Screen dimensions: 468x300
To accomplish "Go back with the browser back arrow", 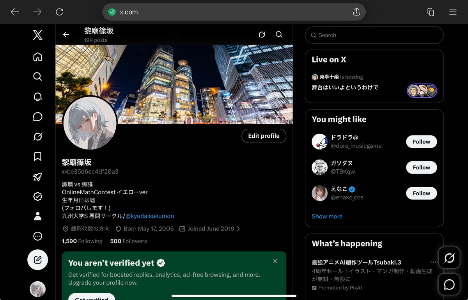I will (15, 12).
